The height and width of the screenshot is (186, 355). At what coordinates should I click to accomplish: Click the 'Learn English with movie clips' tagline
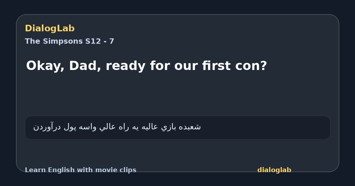coord(80,170)
